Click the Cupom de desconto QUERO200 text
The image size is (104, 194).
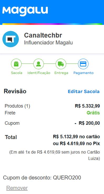tap(42, 178)
